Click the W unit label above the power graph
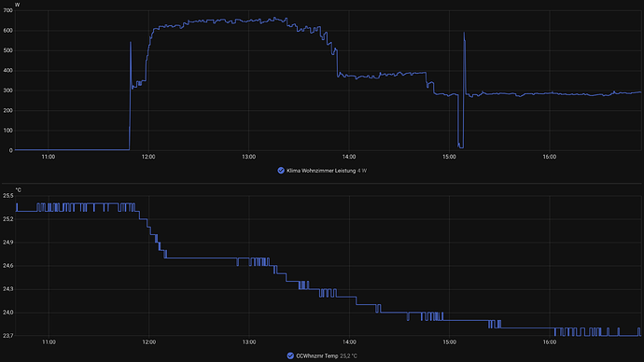644x362 pixels. (17, 5)
